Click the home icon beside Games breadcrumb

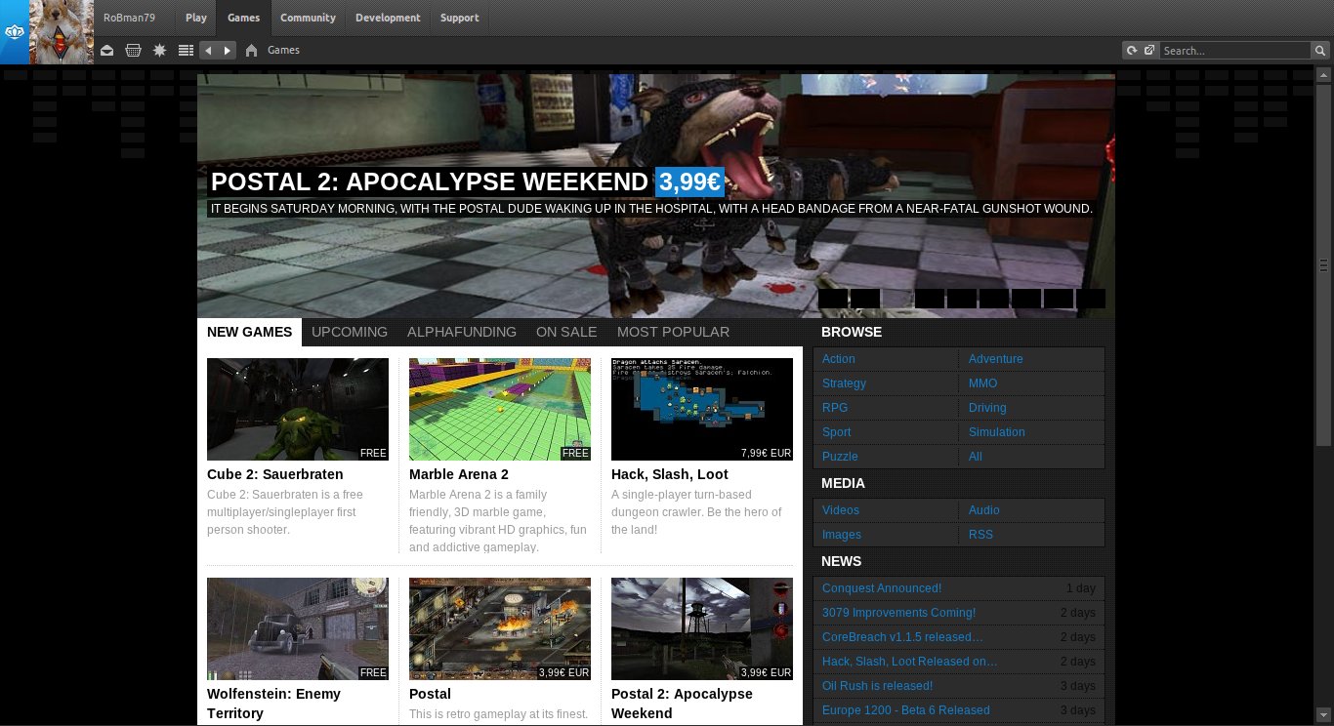pos(252,51)
